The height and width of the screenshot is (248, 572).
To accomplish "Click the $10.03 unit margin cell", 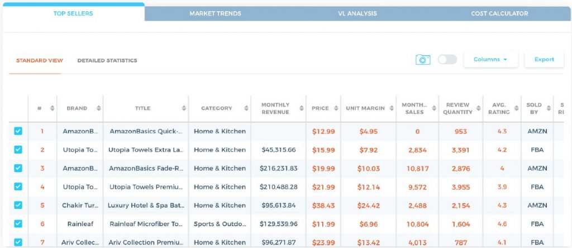I will [369, 169].
